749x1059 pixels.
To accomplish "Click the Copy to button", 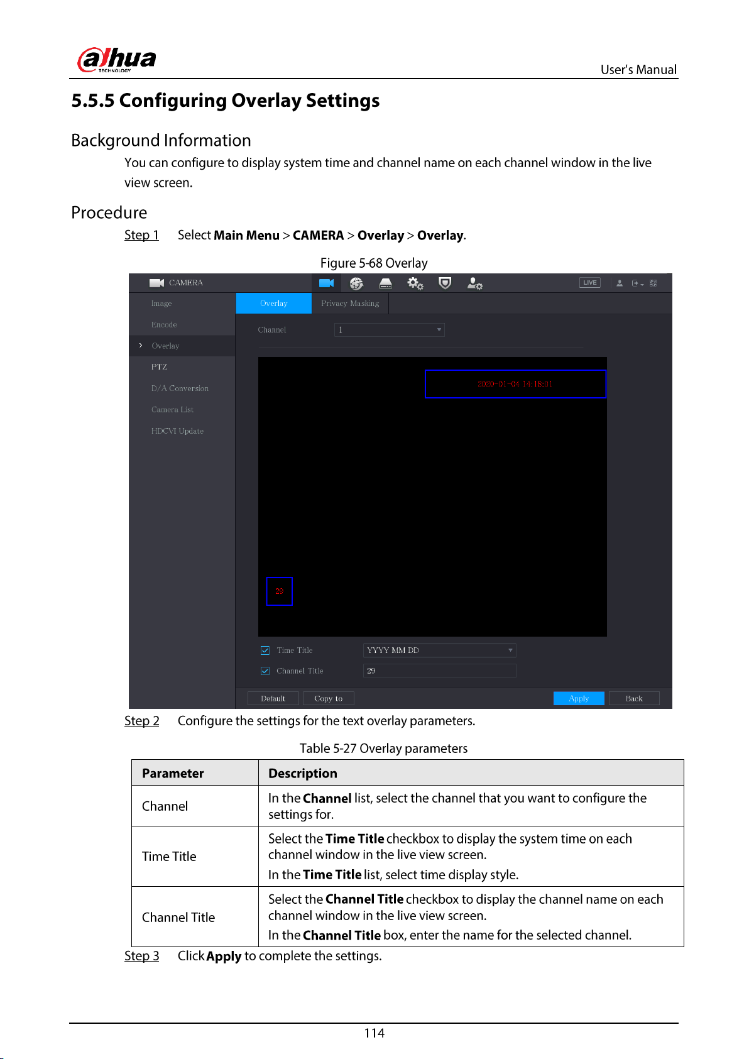I will point(329,699).
